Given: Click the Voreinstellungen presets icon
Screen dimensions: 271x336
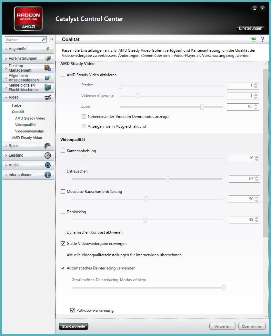Looking at the screenshot, I should 48,58.
